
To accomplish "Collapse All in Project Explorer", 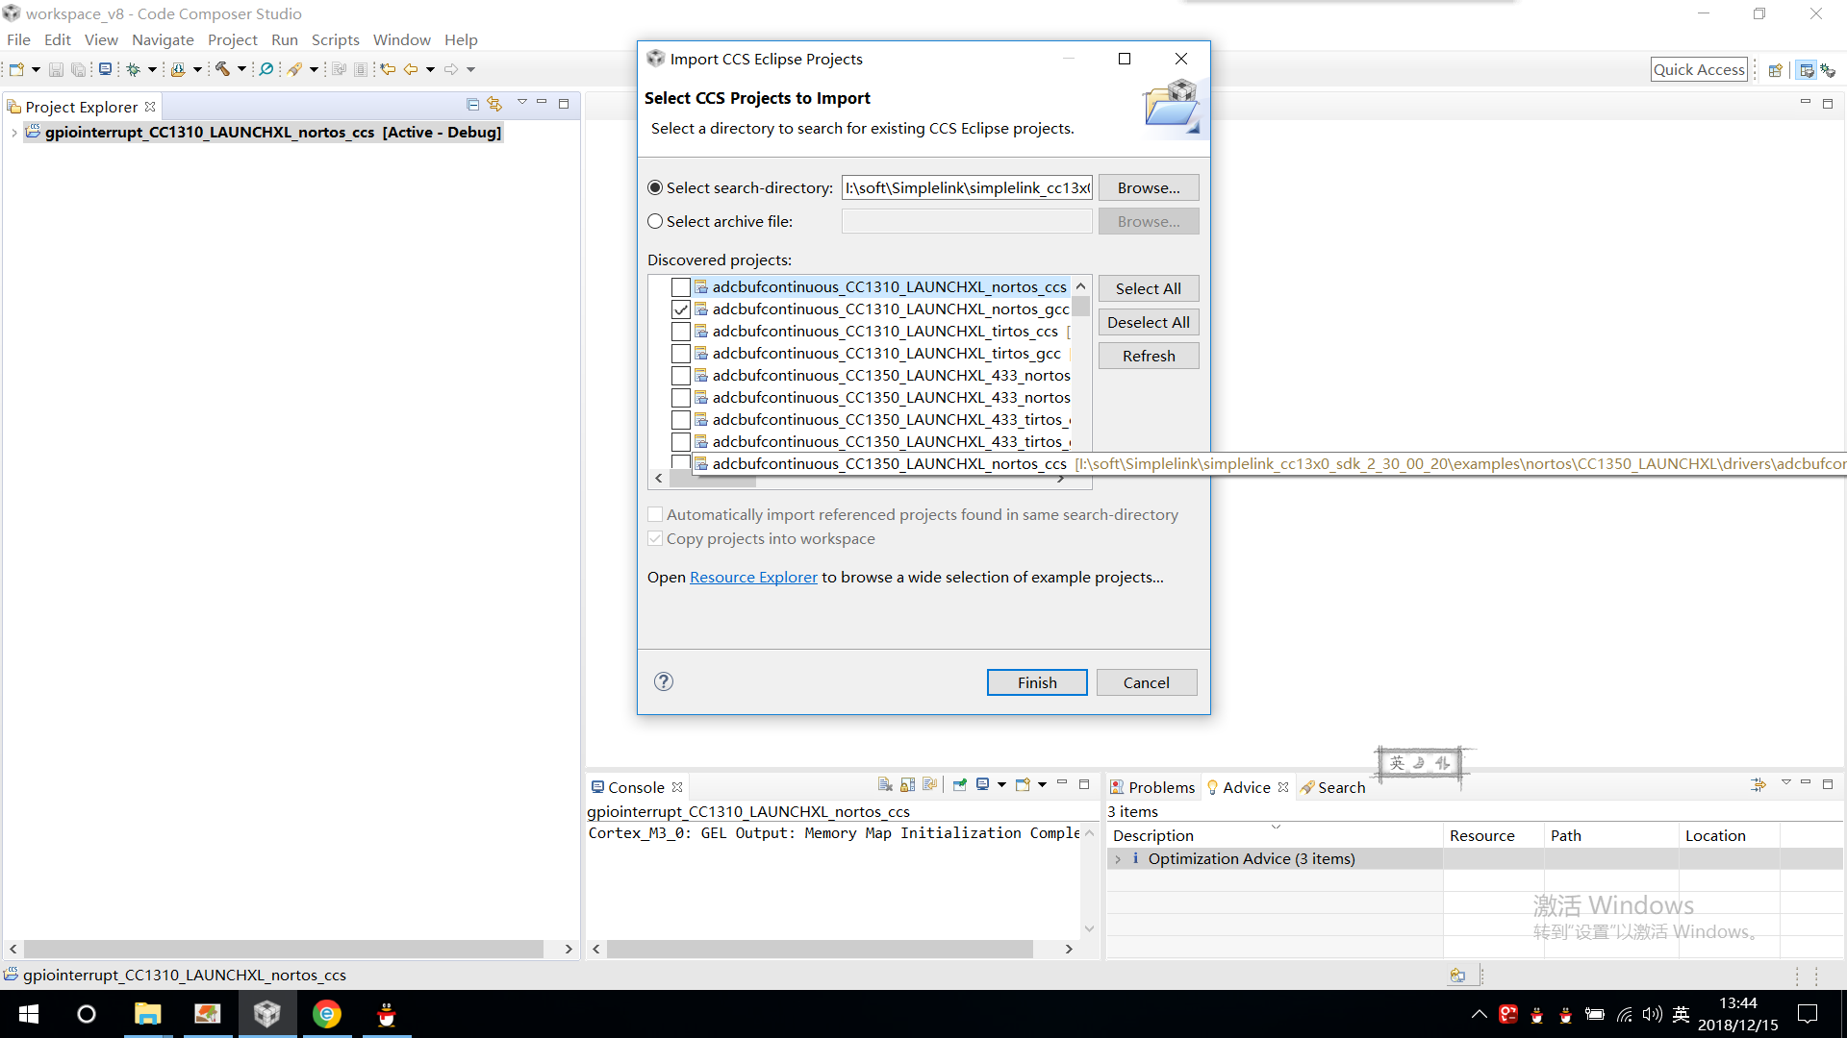I will pyautogui.click(x=472, y=104).
